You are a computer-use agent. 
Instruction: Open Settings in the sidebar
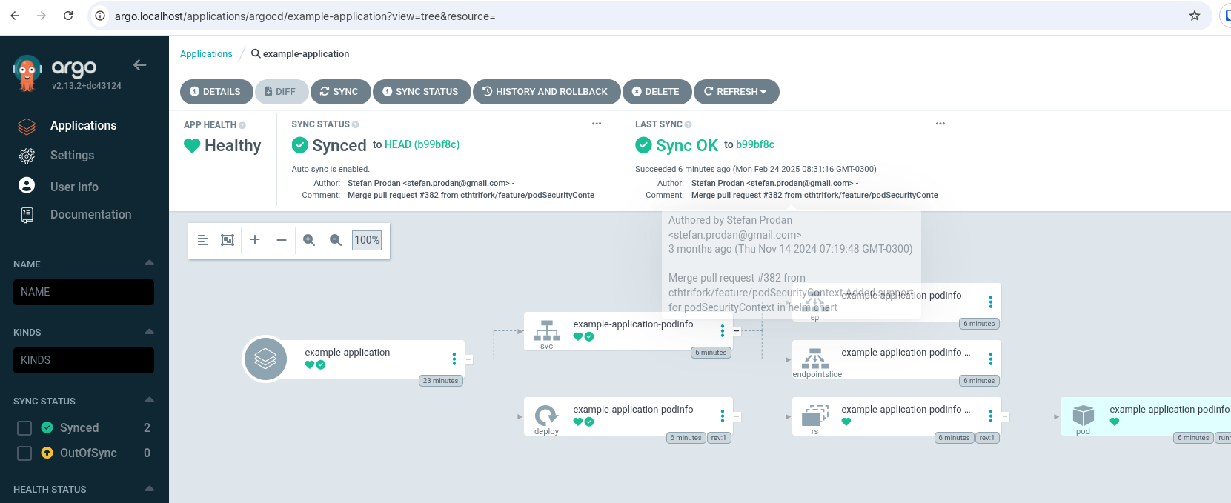(72, 156)
